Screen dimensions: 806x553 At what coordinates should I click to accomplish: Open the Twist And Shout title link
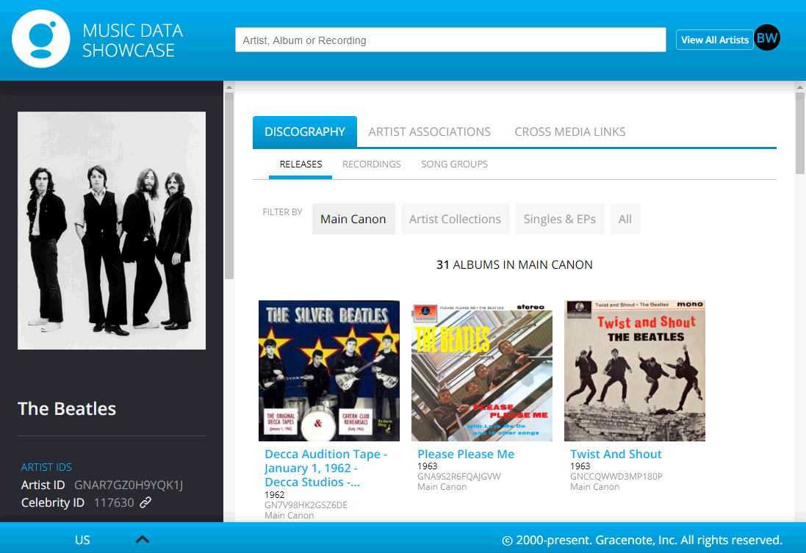point(616,454)
